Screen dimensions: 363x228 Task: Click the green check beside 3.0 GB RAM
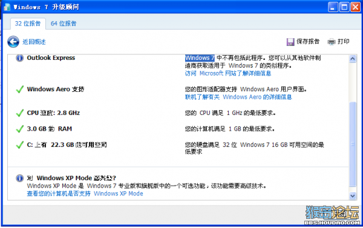coord(20,129)
